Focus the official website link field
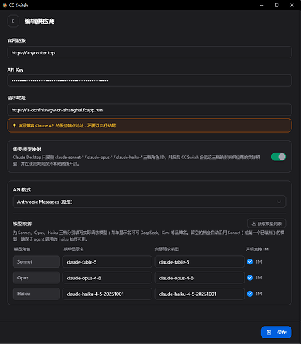This screenshot has height=344, width=301. (x=149, y=52)
